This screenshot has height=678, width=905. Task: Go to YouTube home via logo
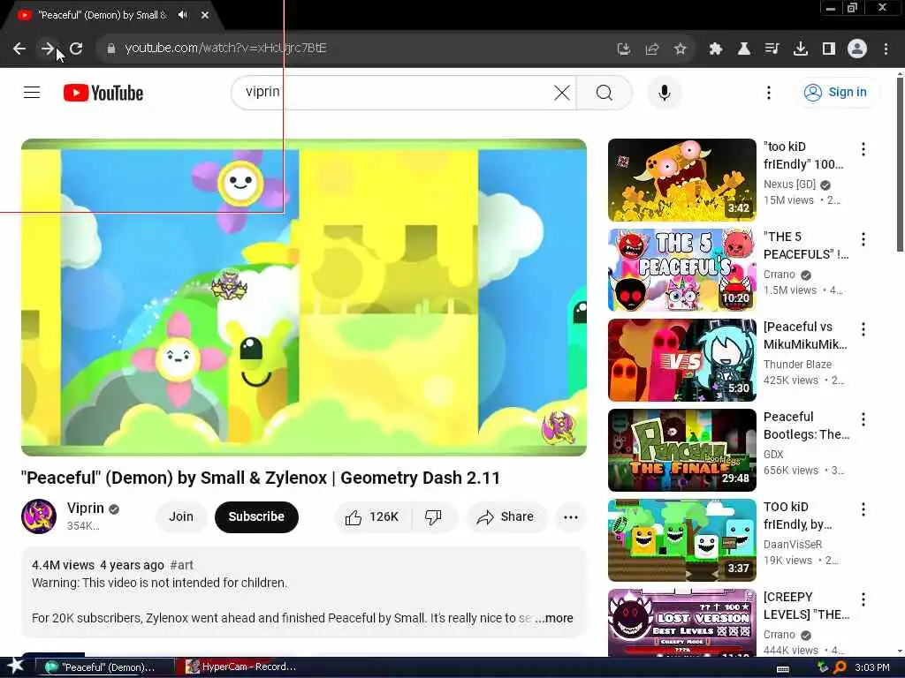click(103, 93)
